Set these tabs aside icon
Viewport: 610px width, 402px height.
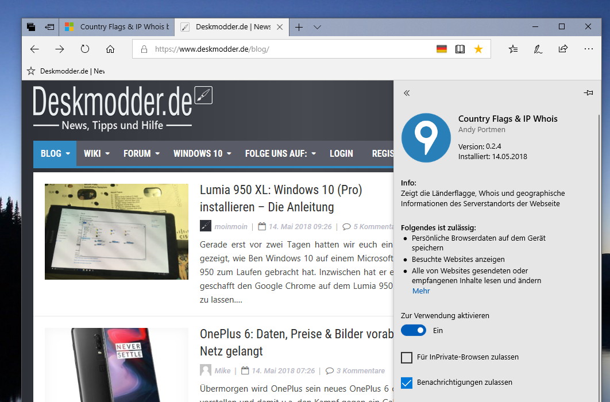[x=49, y=27]
